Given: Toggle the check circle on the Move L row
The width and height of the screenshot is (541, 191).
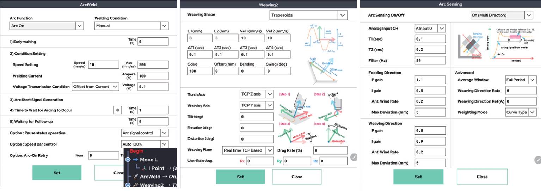Looking at the screenshot, I should (x=128, y=160).
